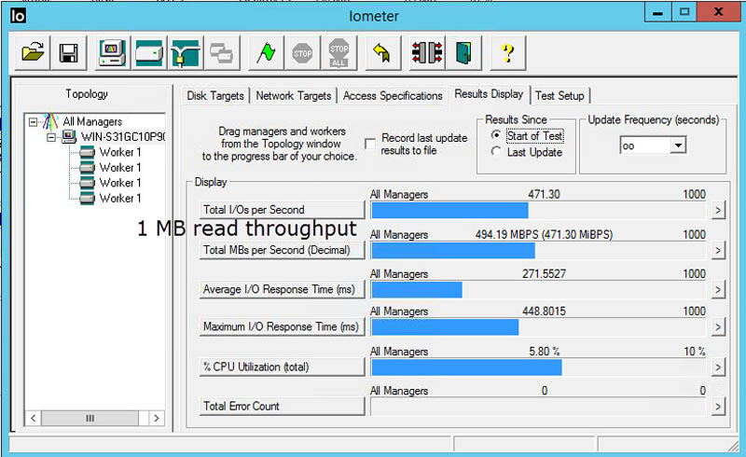746x457 pixels.
Task: Expand arrow beside Total MBs per Second bar
Action: (x=718, y=250)
